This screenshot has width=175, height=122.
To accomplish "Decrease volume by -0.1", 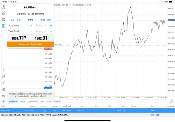I will coord(12,20).
